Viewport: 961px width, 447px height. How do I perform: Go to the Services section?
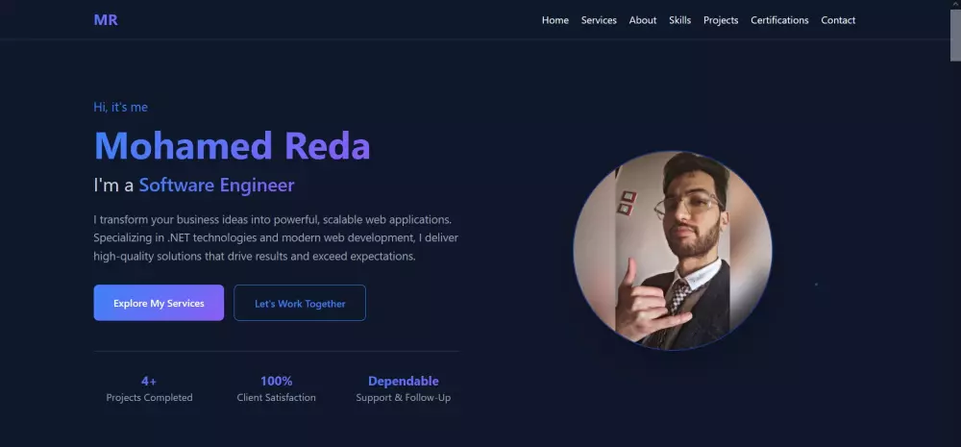pyautogui.click(x=599, y=20)
